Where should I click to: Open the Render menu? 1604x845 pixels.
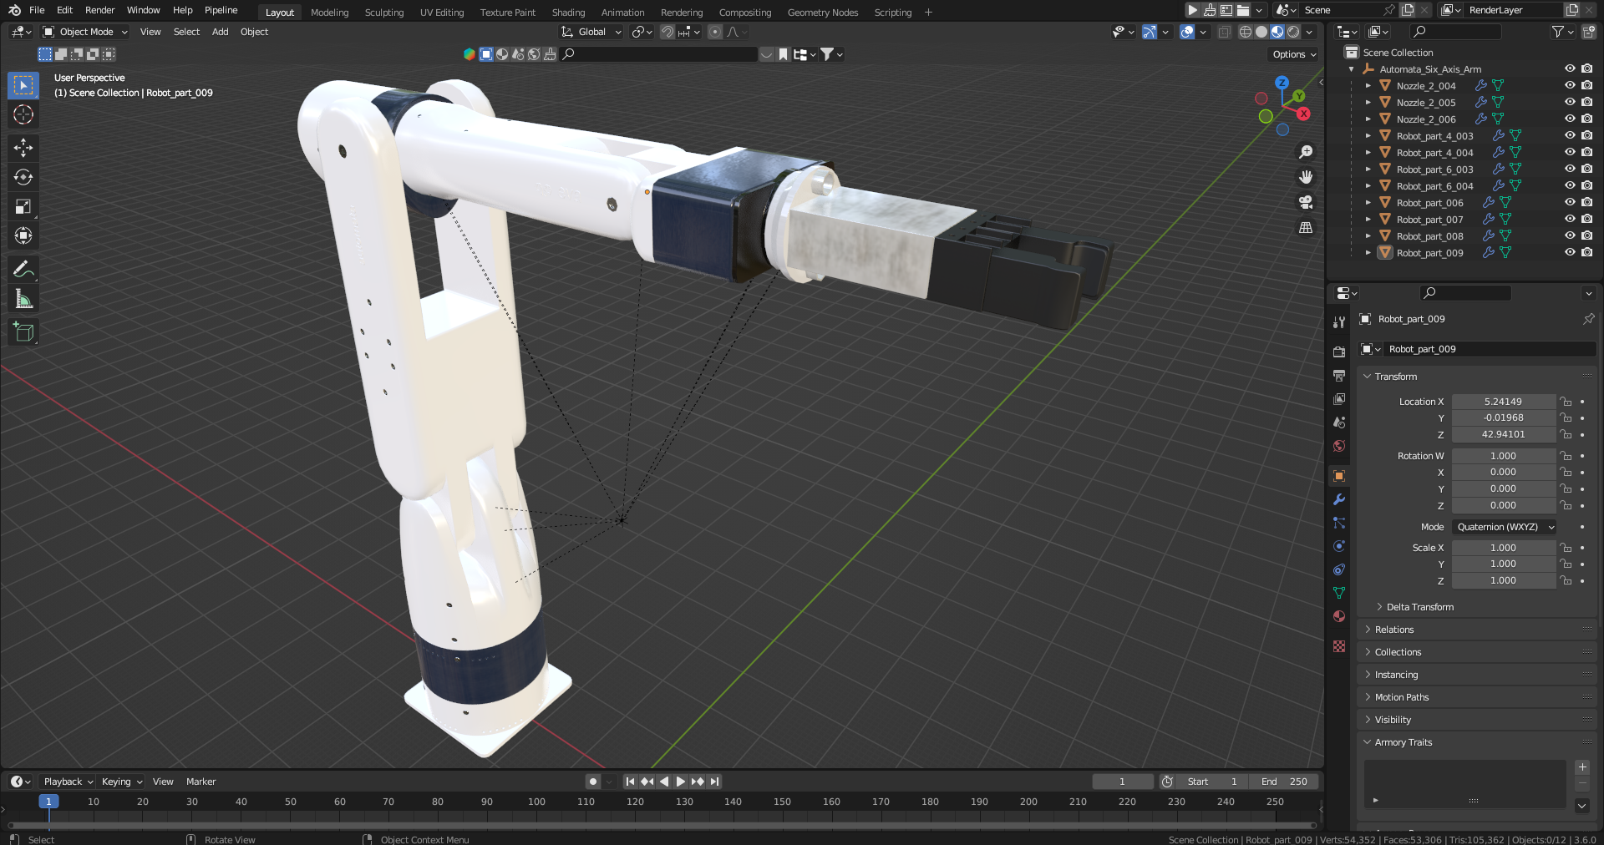pos(100,10)
